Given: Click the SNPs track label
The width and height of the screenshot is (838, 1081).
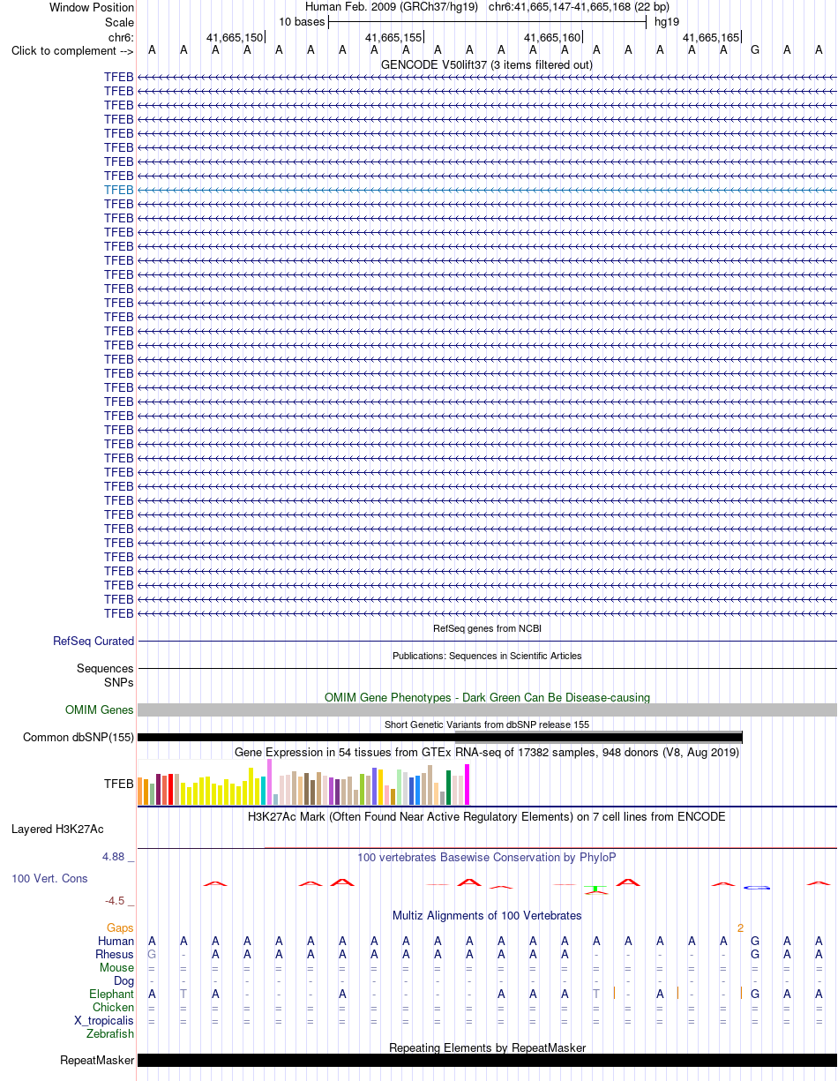Looking at the screenshot, I should (119, 682).
